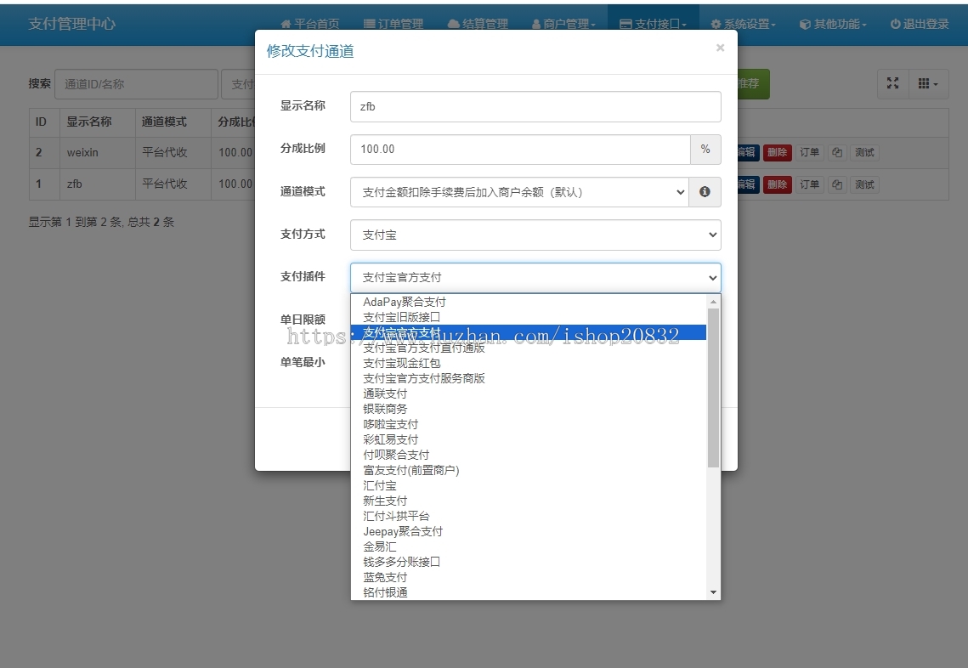Click the copy icon in weixin row
The width and height of the screenshot is (968, 668).
point(837,152)
